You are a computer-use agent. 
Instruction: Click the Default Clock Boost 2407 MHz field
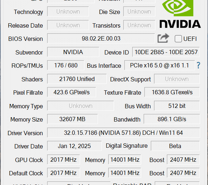pyautogui.click(x=183, y=173)
